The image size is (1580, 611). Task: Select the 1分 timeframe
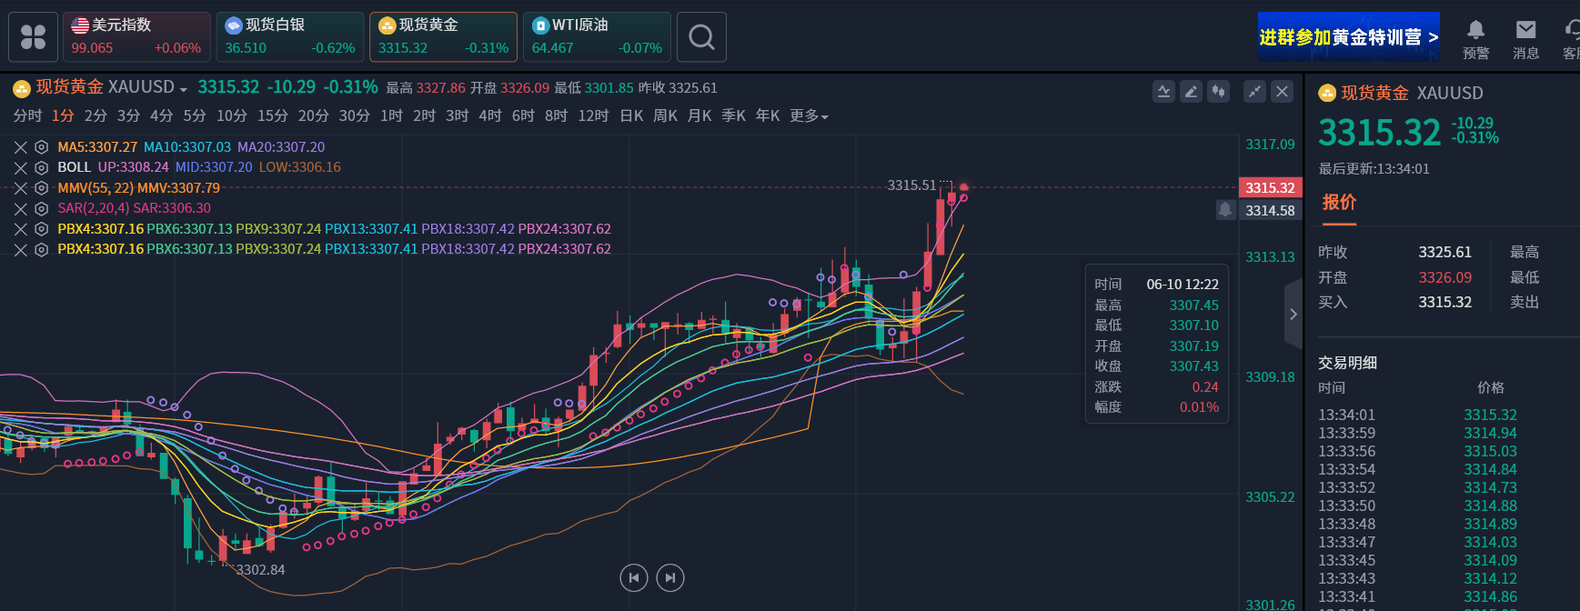tap(63, 115)
